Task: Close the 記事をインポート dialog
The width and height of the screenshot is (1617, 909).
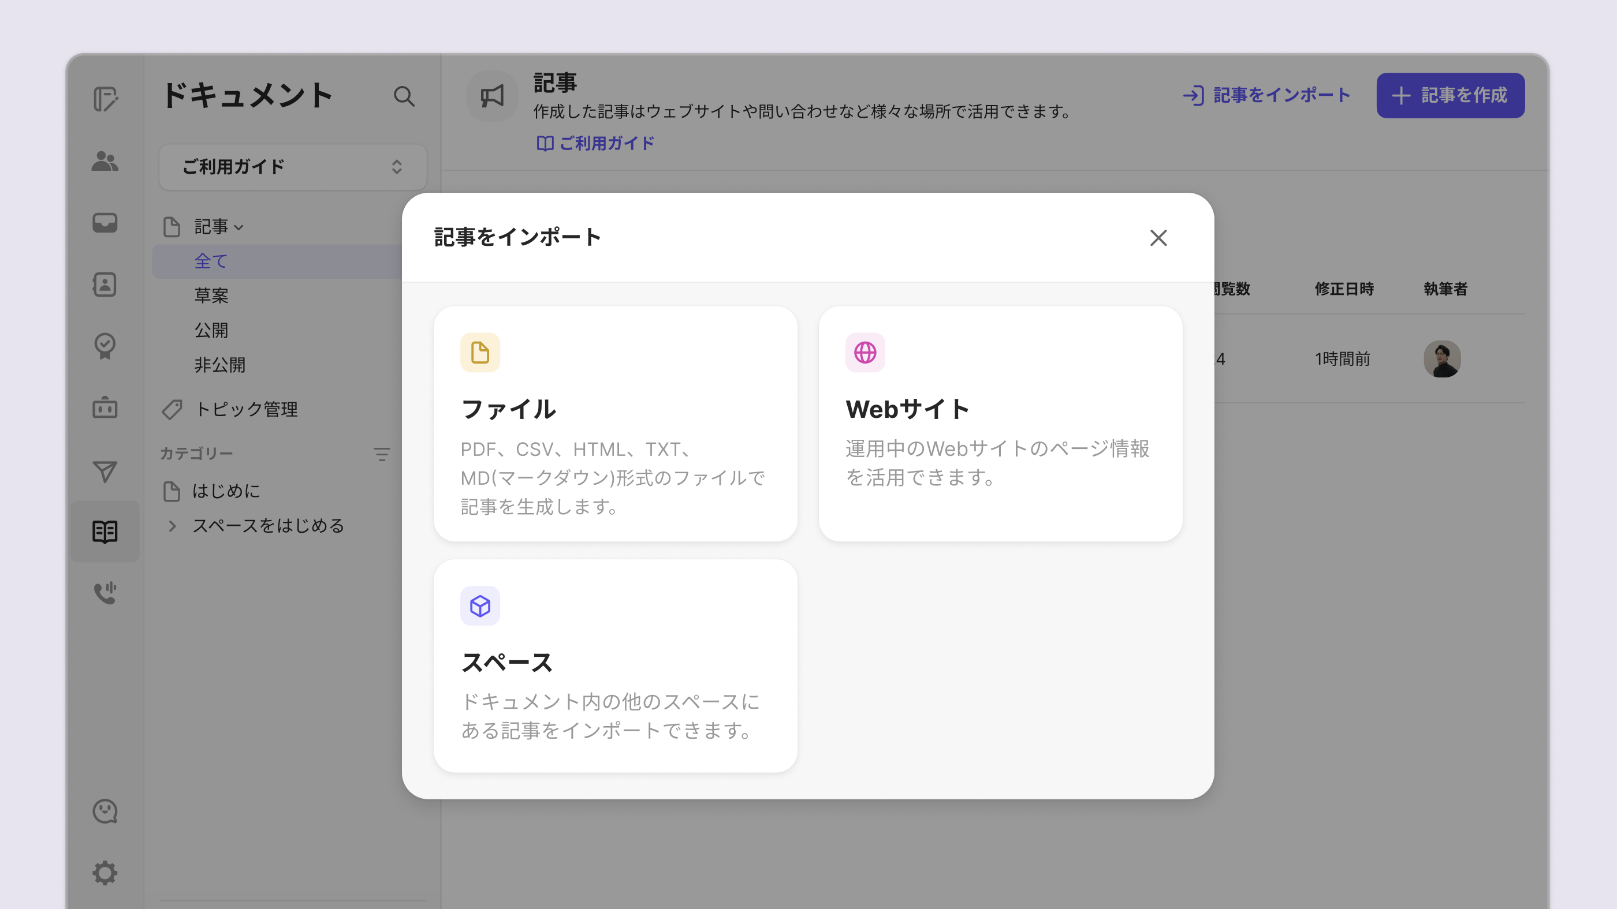Action: click(x=1158, y=238)
